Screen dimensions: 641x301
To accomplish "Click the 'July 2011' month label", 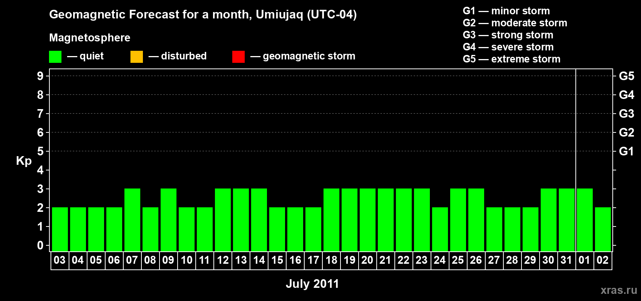I will (x=312, y=284).
